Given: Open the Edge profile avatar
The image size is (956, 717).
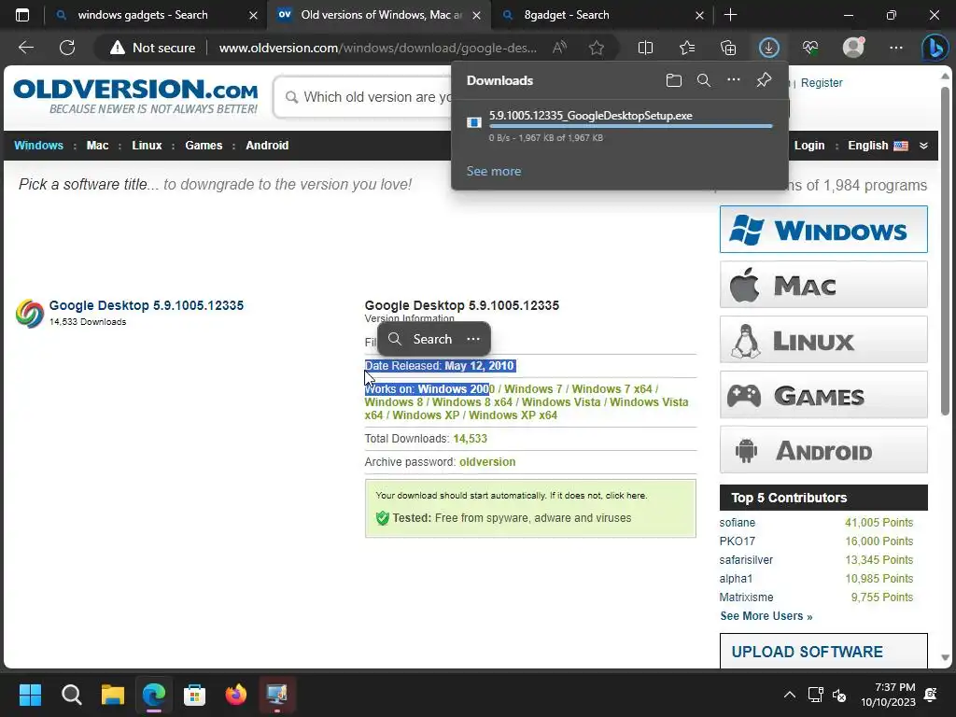Looking at the screenshot, I should (x=853, y=47).
